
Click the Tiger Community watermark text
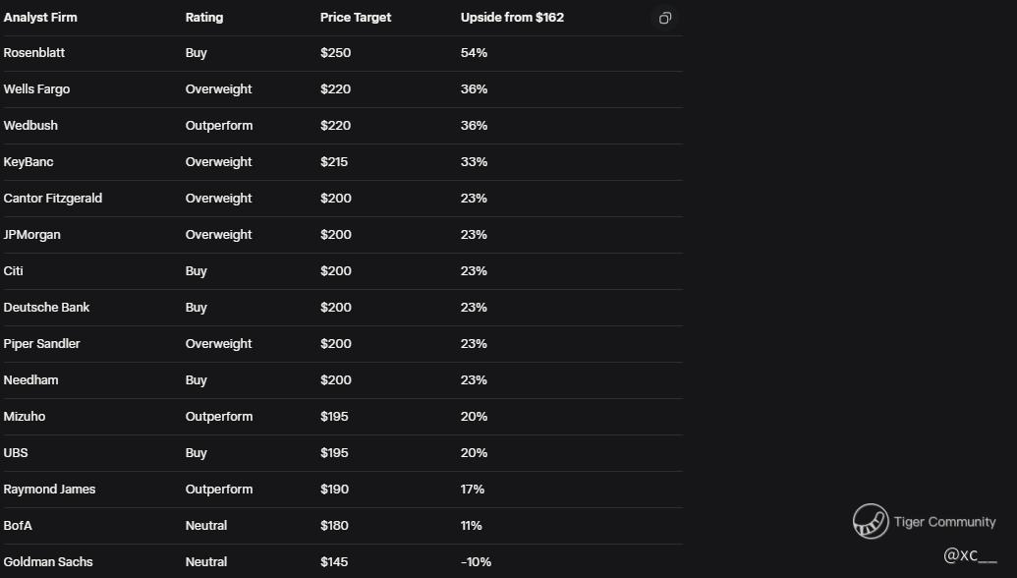click(944, 522)
